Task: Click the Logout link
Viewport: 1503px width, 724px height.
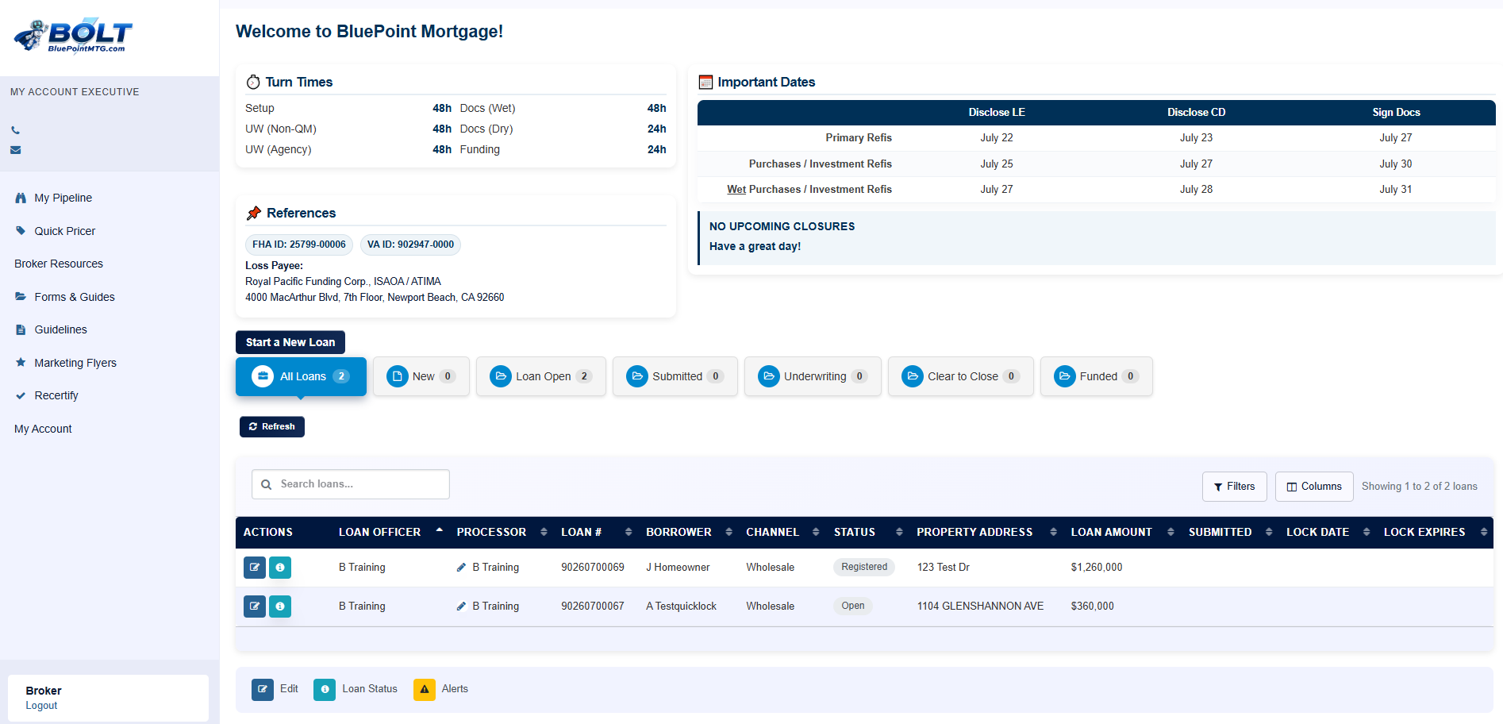Action: tap(41, 706)
